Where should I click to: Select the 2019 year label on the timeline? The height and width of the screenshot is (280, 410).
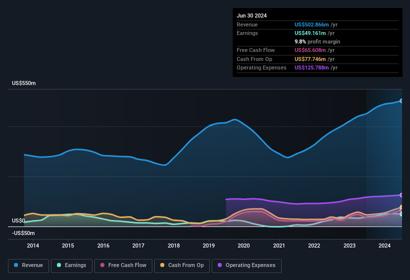pos(209,245)
